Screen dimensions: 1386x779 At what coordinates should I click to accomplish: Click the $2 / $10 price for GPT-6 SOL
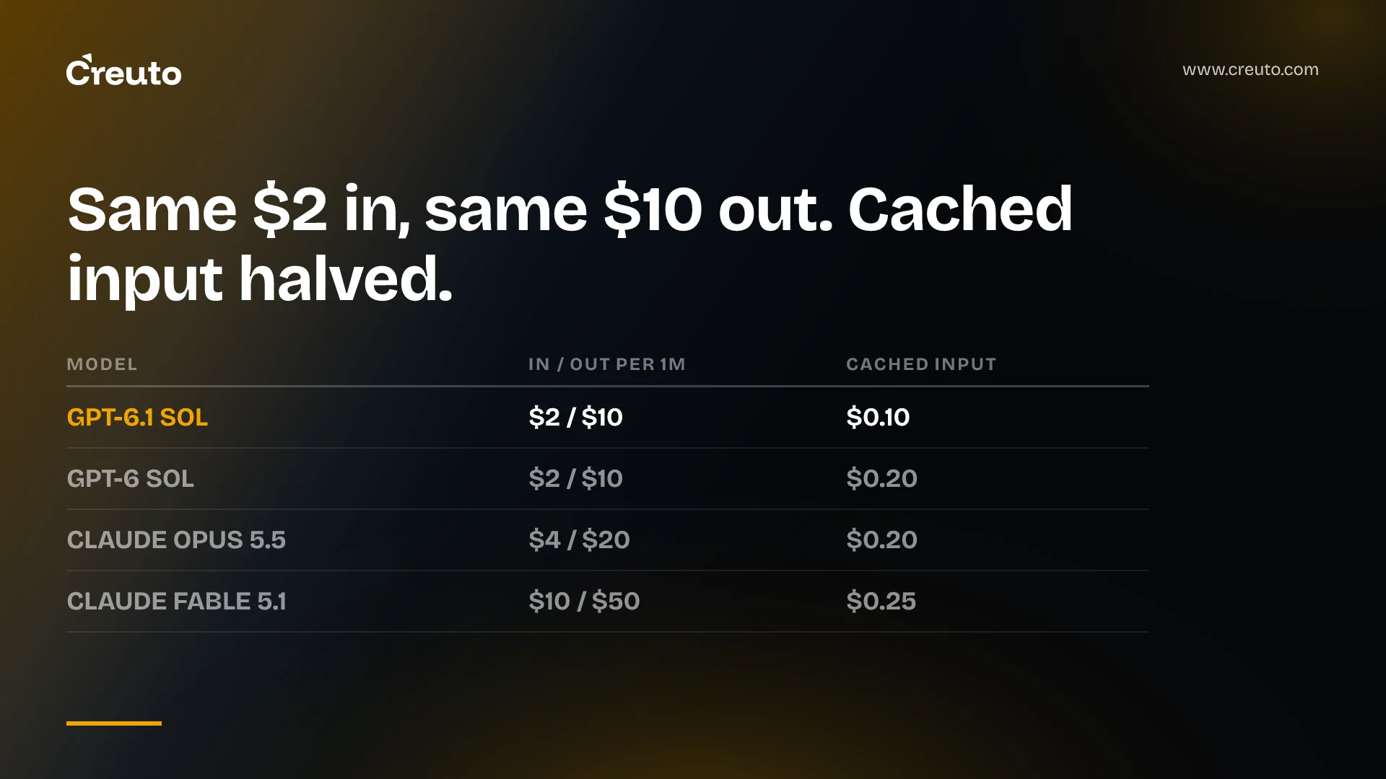point(575,478)
